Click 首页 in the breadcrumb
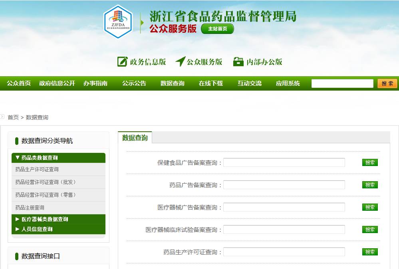The image size is (399, 269). (x=13, y=117)
